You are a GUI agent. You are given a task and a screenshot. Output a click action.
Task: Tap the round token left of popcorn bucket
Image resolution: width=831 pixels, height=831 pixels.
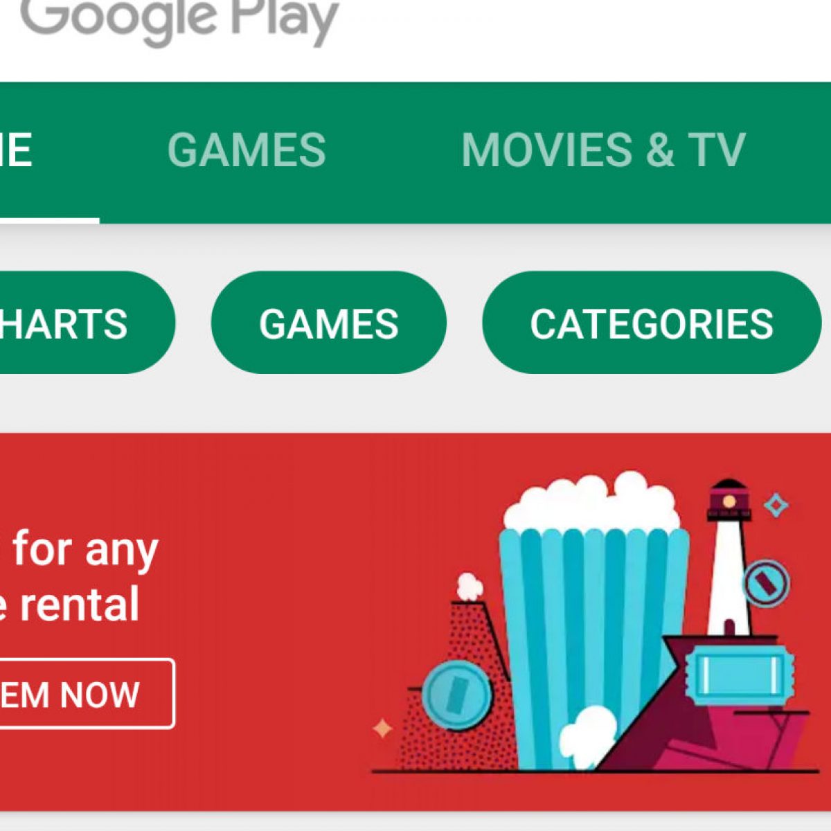[x=456, y=694]
